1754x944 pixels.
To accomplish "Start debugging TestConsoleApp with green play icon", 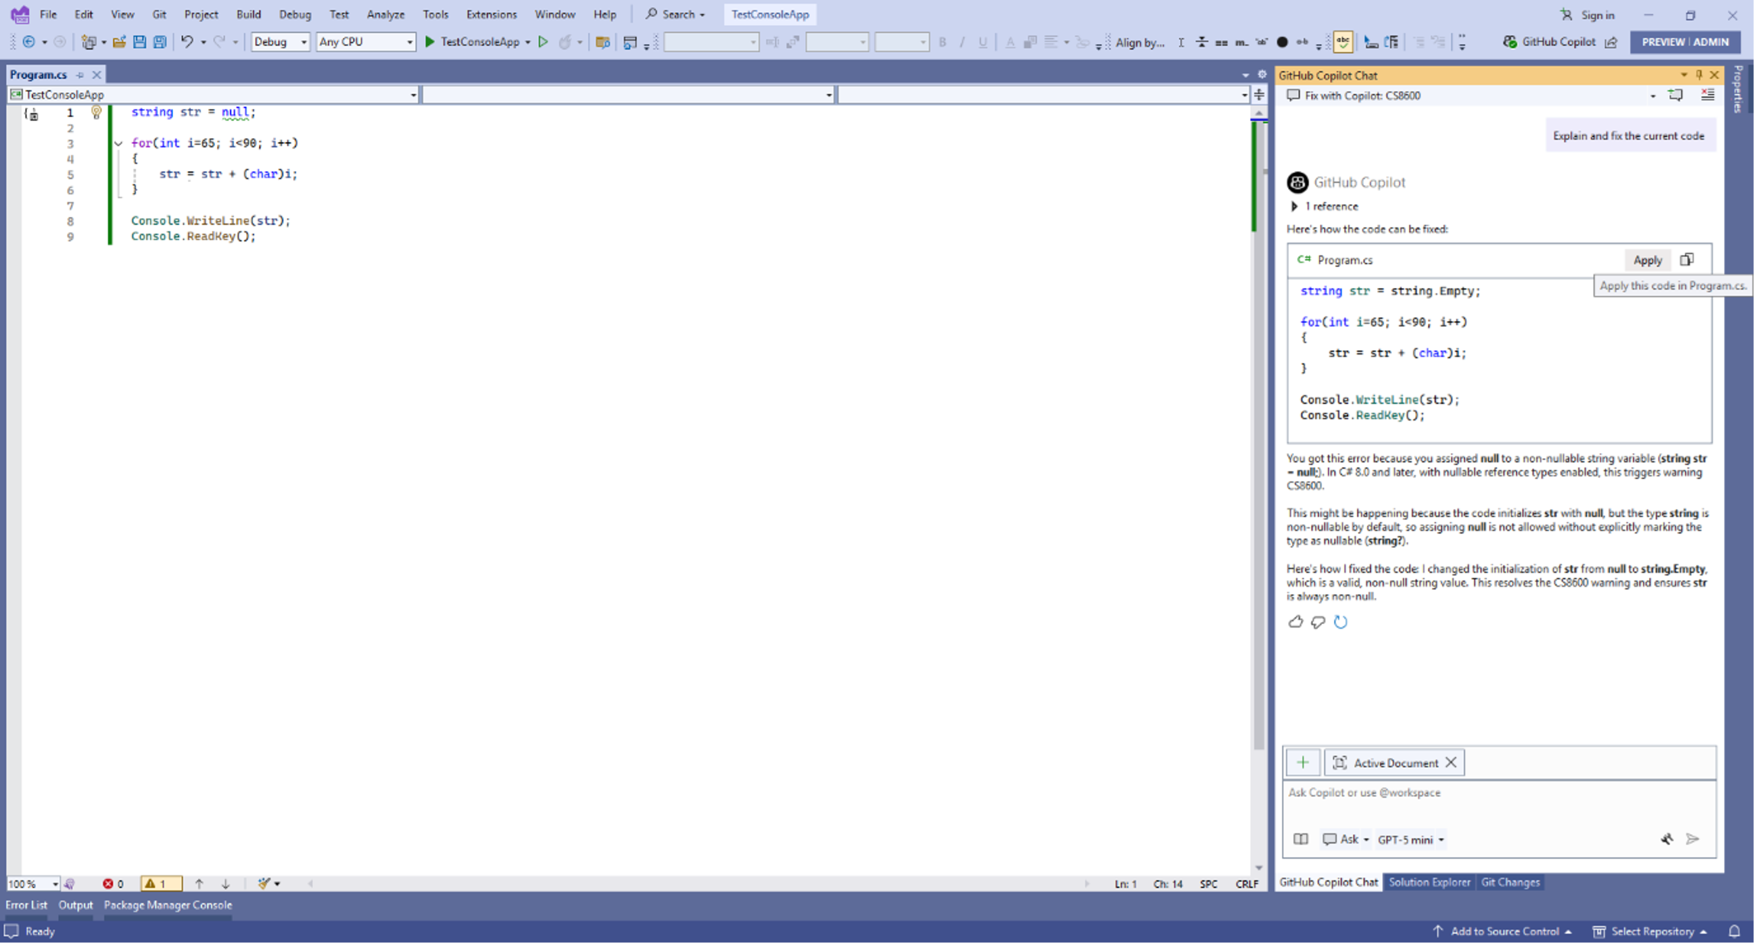I will click(x=430, y=42).
